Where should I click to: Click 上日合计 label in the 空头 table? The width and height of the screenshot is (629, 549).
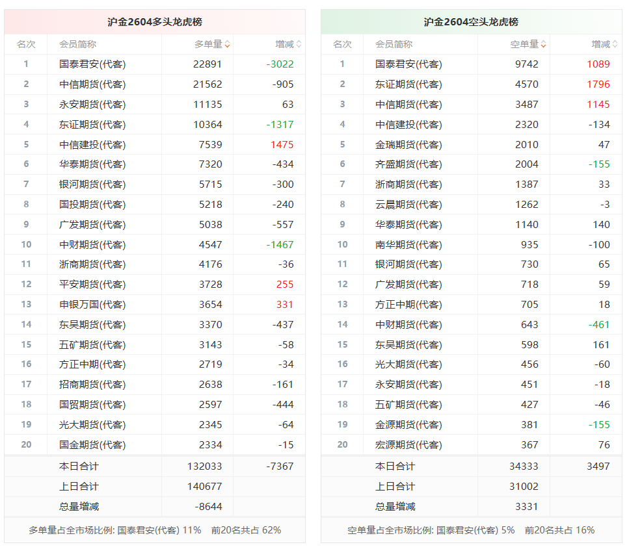(395, 487)
